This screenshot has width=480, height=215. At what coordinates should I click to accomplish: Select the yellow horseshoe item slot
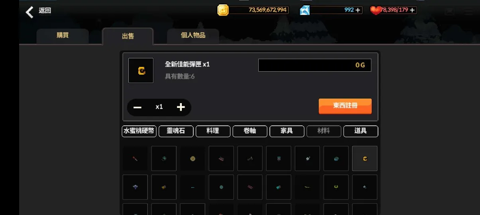coord(336,187)
